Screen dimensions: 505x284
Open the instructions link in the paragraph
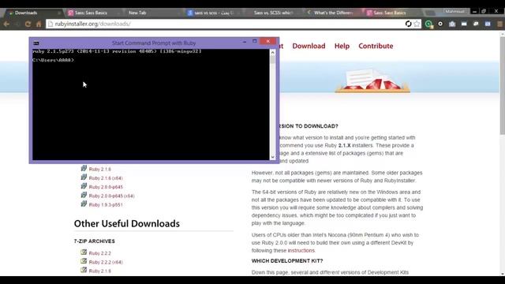tap(301, 251)
